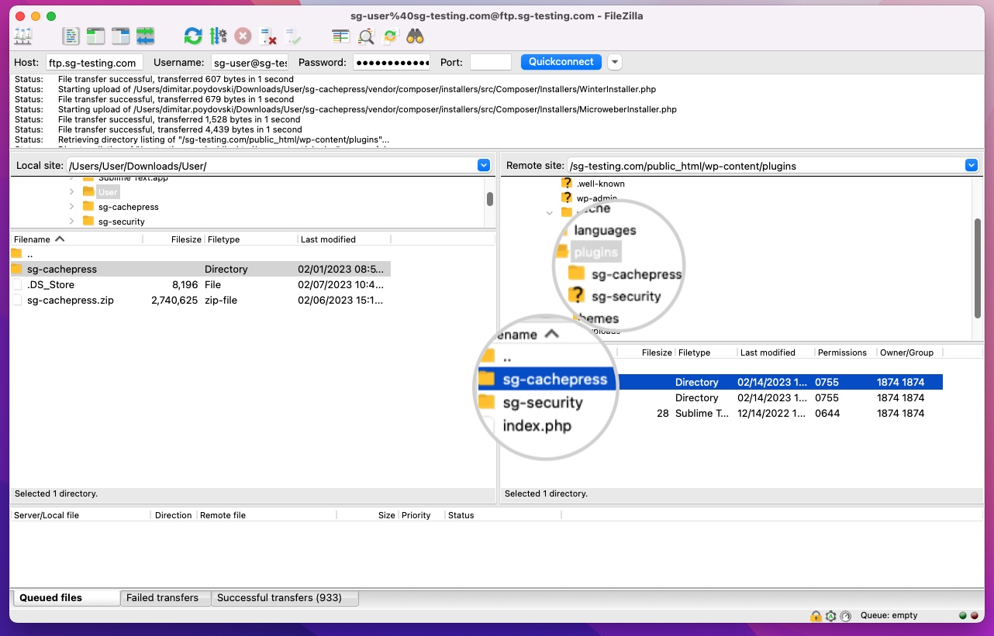
Task: Click the parent '..' entry in local list
Action: 200,254
